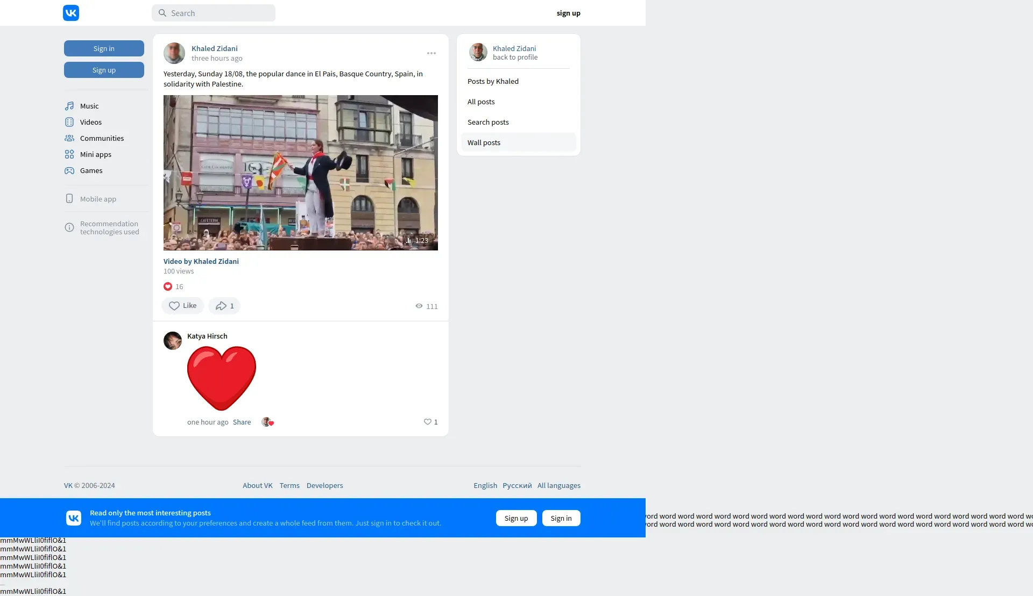Open All languages selector

[x=558, y=485]
